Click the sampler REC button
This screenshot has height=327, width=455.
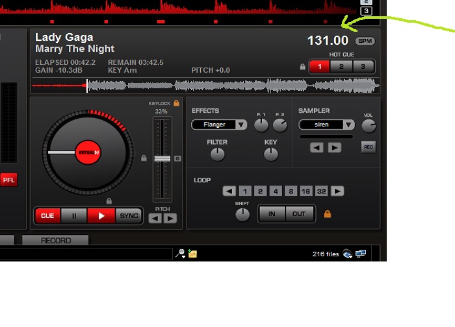(369, 147)
